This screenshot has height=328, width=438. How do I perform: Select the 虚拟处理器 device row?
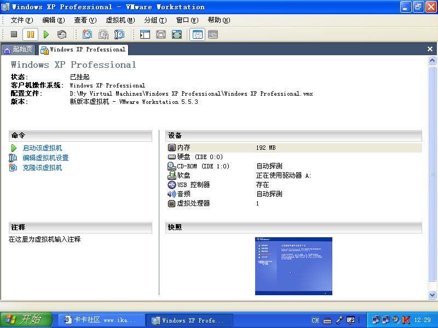[293, 203]
